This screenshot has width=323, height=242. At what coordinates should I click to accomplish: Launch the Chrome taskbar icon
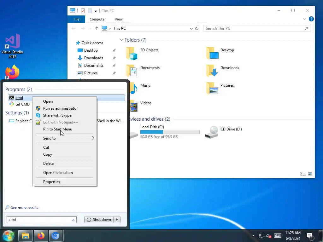pos(56,236)
